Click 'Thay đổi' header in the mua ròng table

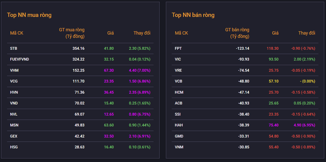point(142,33)
